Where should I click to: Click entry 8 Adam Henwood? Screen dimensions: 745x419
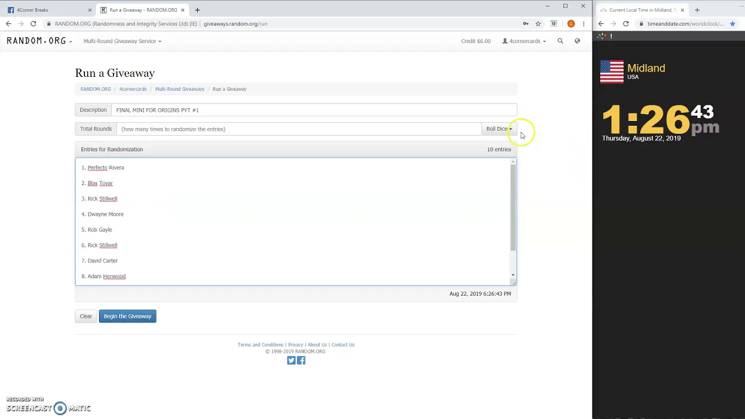(x=104, y=276)
